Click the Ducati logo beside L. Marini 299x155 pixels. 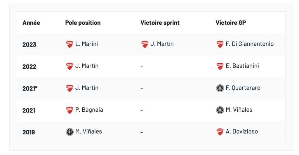tap(69, 44)
